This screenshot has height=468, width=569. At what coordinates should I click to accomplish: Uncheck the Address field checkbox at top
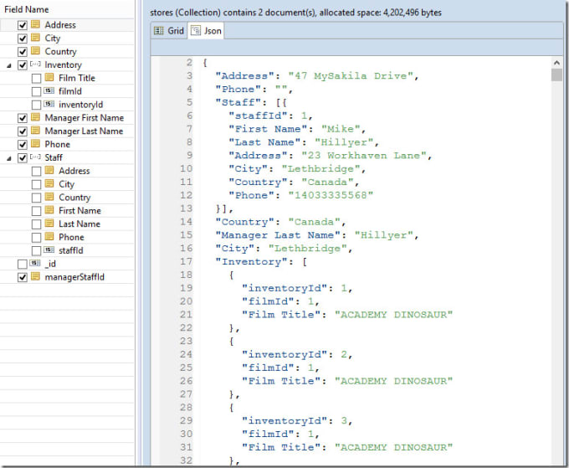(x=23, y=25)
